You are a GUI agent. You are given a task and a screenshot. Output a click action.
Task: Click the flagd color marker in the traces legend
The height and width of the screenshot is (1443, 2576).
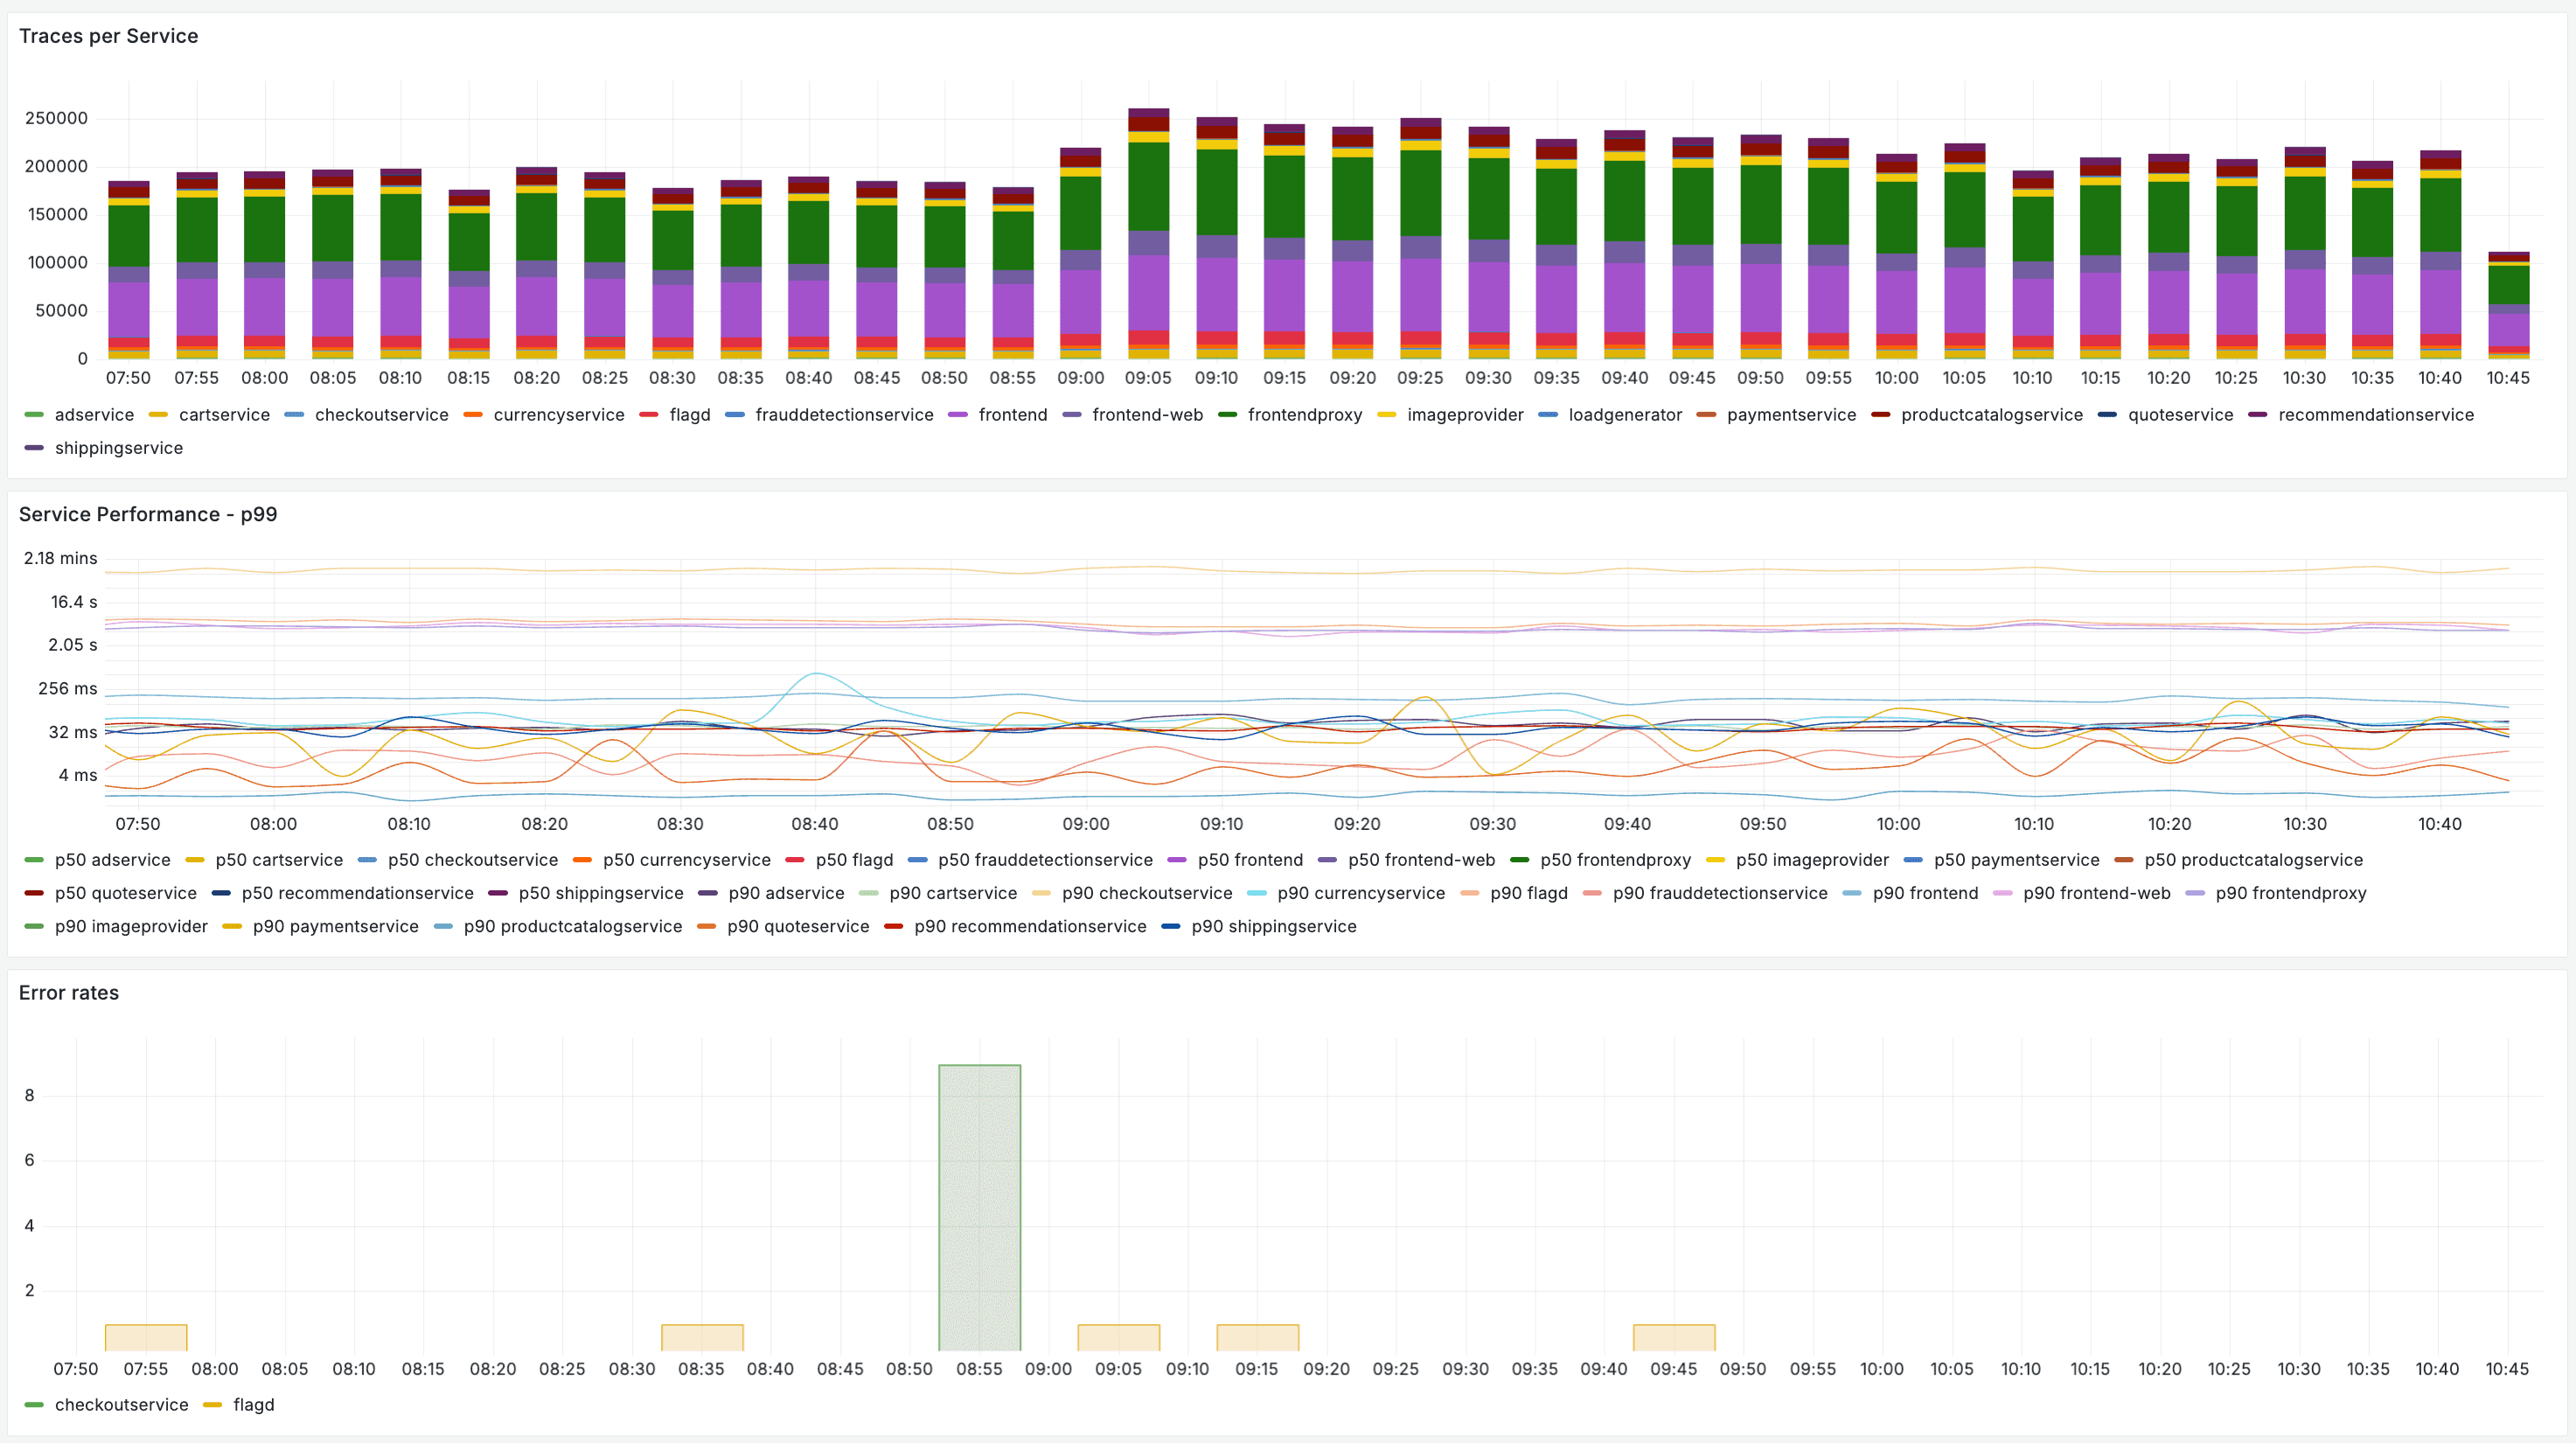click(x=648, y=415)
